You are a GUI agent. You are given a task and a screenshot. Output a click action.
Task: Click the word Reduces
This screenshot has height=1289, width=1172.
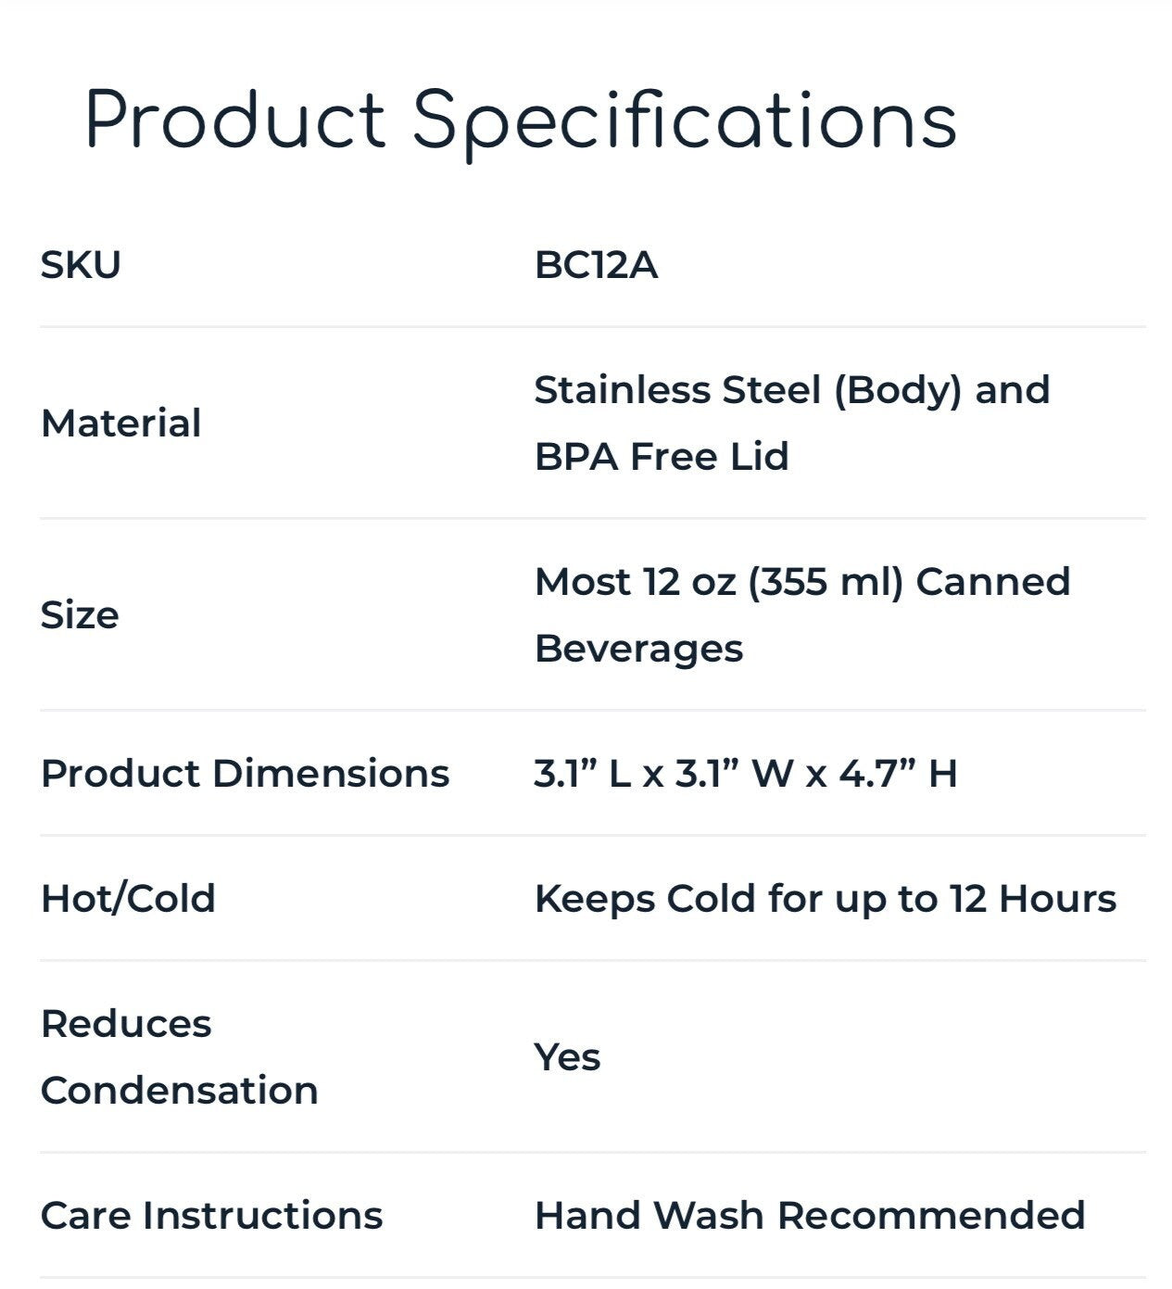tap(126, 1024)
